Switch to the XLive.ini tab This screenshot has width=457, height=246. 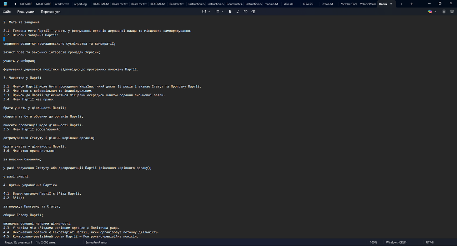[x=308, y=4]
